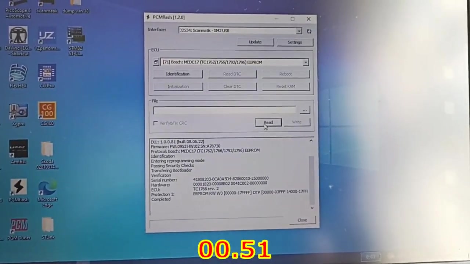Click the Write button in the File section
Screen dimensions: 470x264
tap(297, 122)
